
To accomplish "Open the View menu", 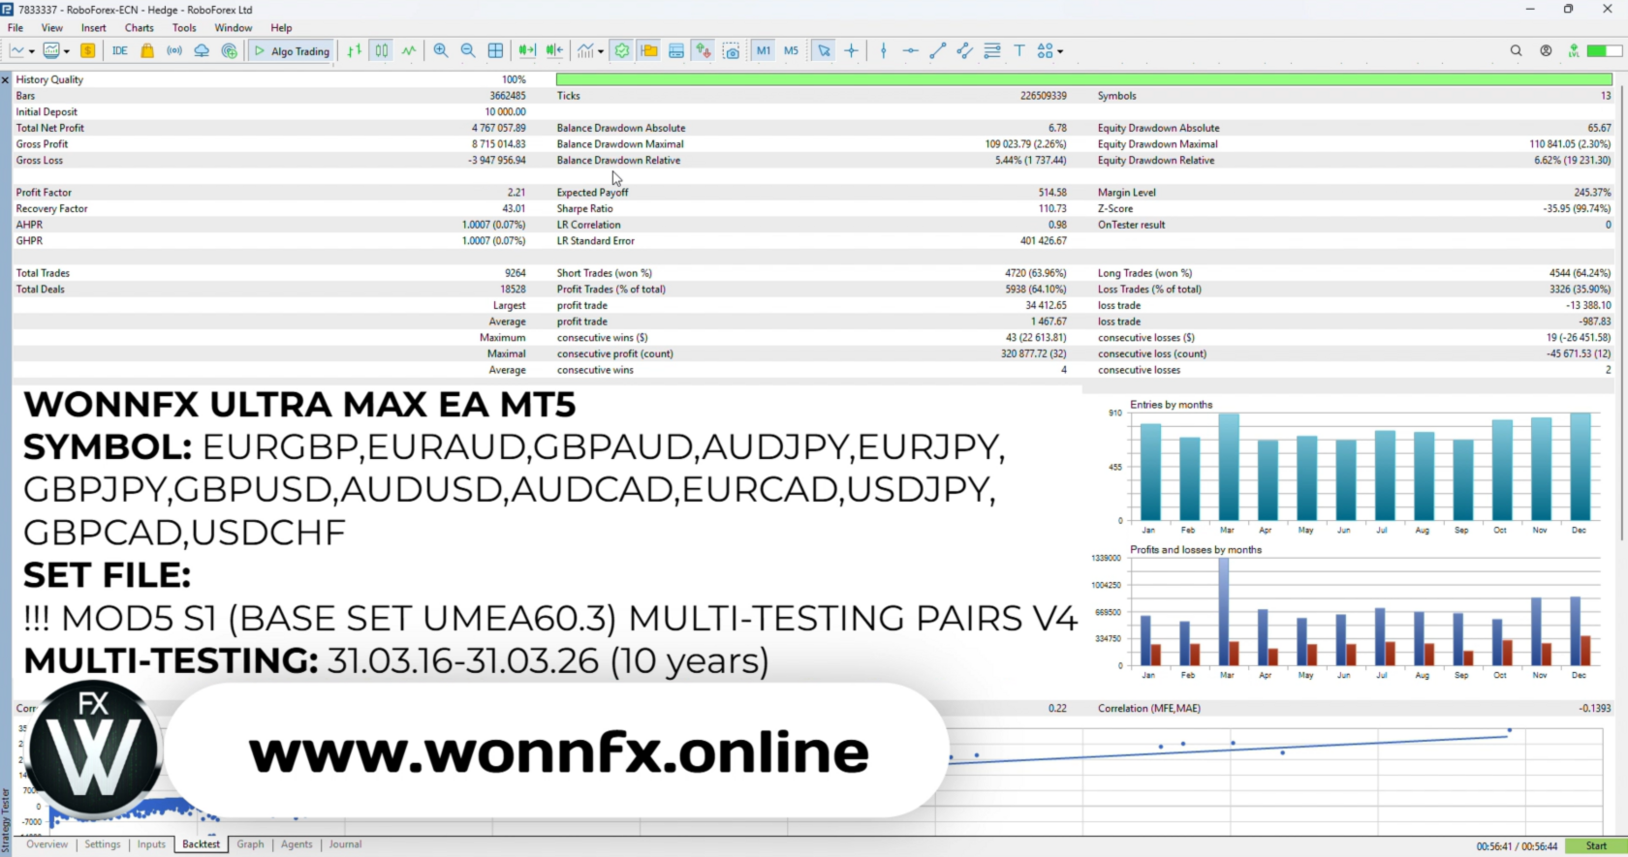I will (52, 28).
